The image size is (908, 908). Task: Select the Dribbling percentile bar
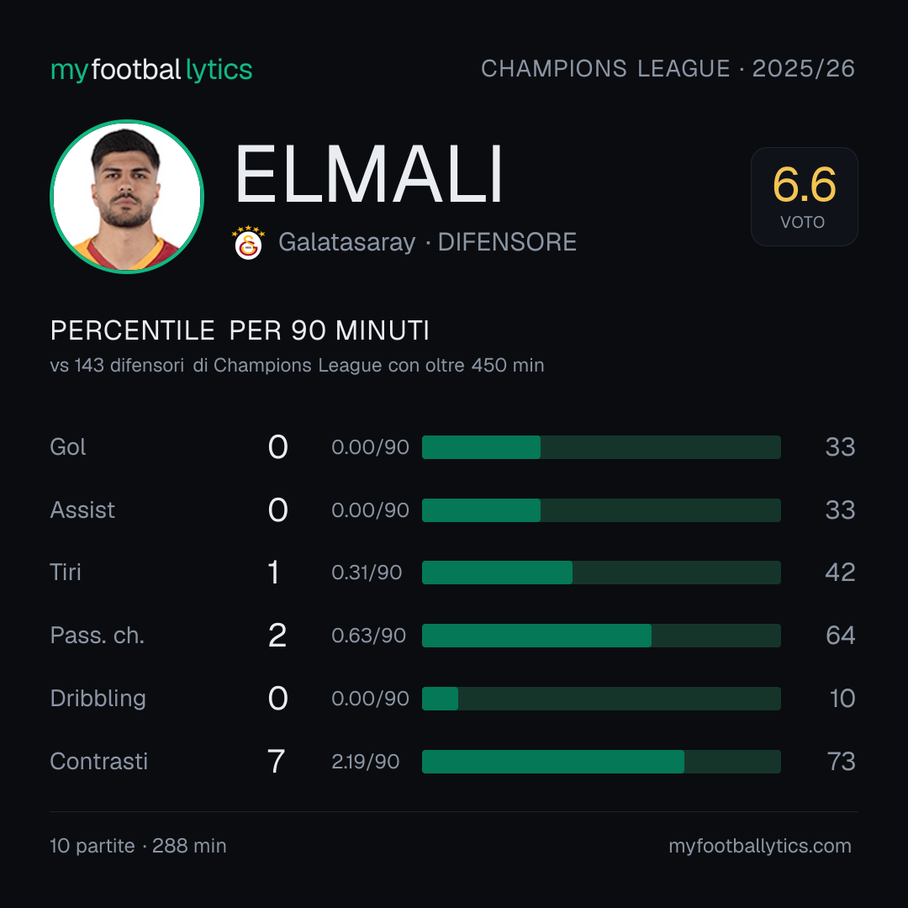pyautogui.click(x=601, y=699)
